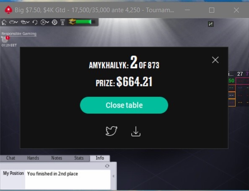Dismiss the result popup with X
249x191 pixels.
tap(215, 60)
